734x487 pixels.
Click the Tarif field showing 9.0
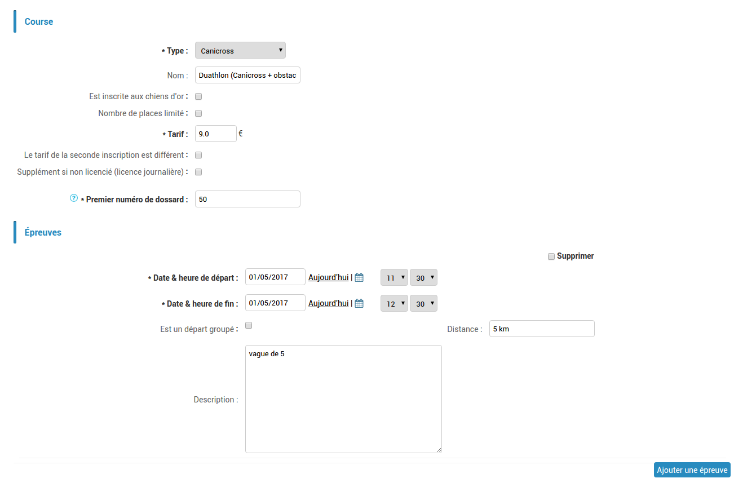pyautogui.click(x=215, y=134)
